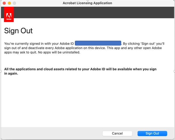Click 'You're currently signed in' paragraph
175x140 pixels.
84,48
